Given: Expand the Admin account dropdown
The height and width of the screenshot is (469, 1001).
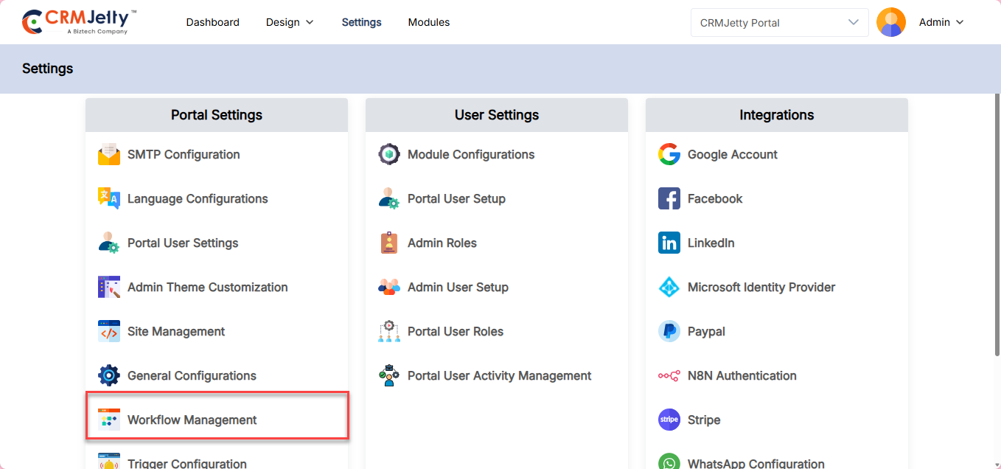Looking at the screenshot, I should click(941, 22).
